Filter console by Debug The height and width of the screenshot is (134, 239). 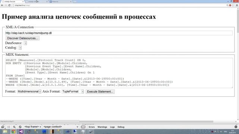pyautogui.click(x=121, y=127)
